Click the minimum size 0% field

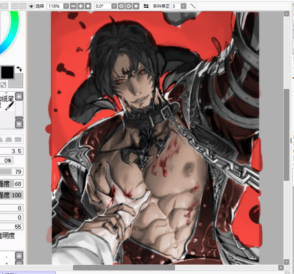click(6, 161)
